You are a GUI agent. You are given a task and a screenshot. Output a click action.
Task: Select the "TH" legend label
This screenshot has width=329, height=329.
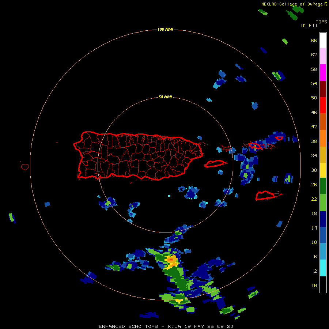314,285
